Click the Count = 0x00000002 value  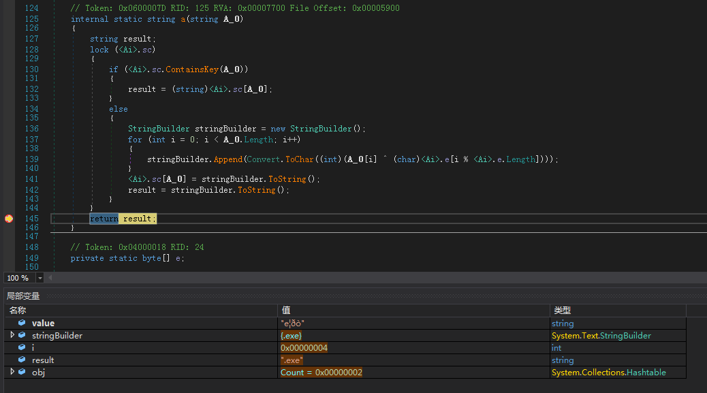tap(321, 373)
